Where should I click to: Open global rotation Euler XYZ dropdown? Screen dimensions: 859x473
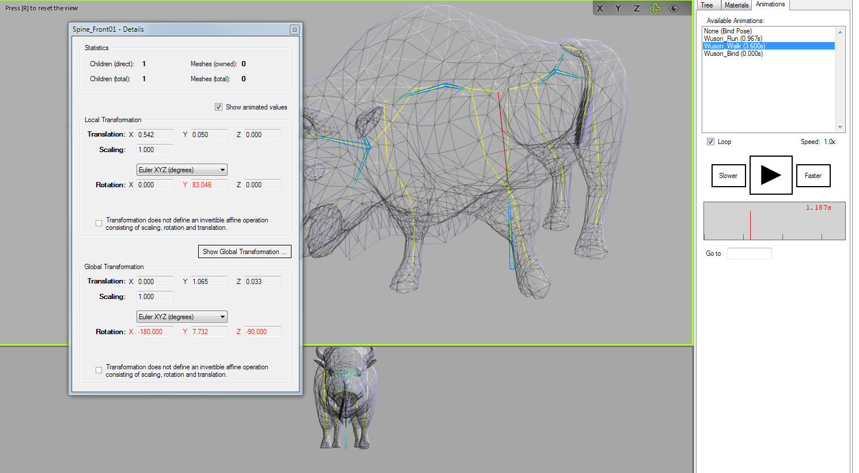[x=182, y=317]
